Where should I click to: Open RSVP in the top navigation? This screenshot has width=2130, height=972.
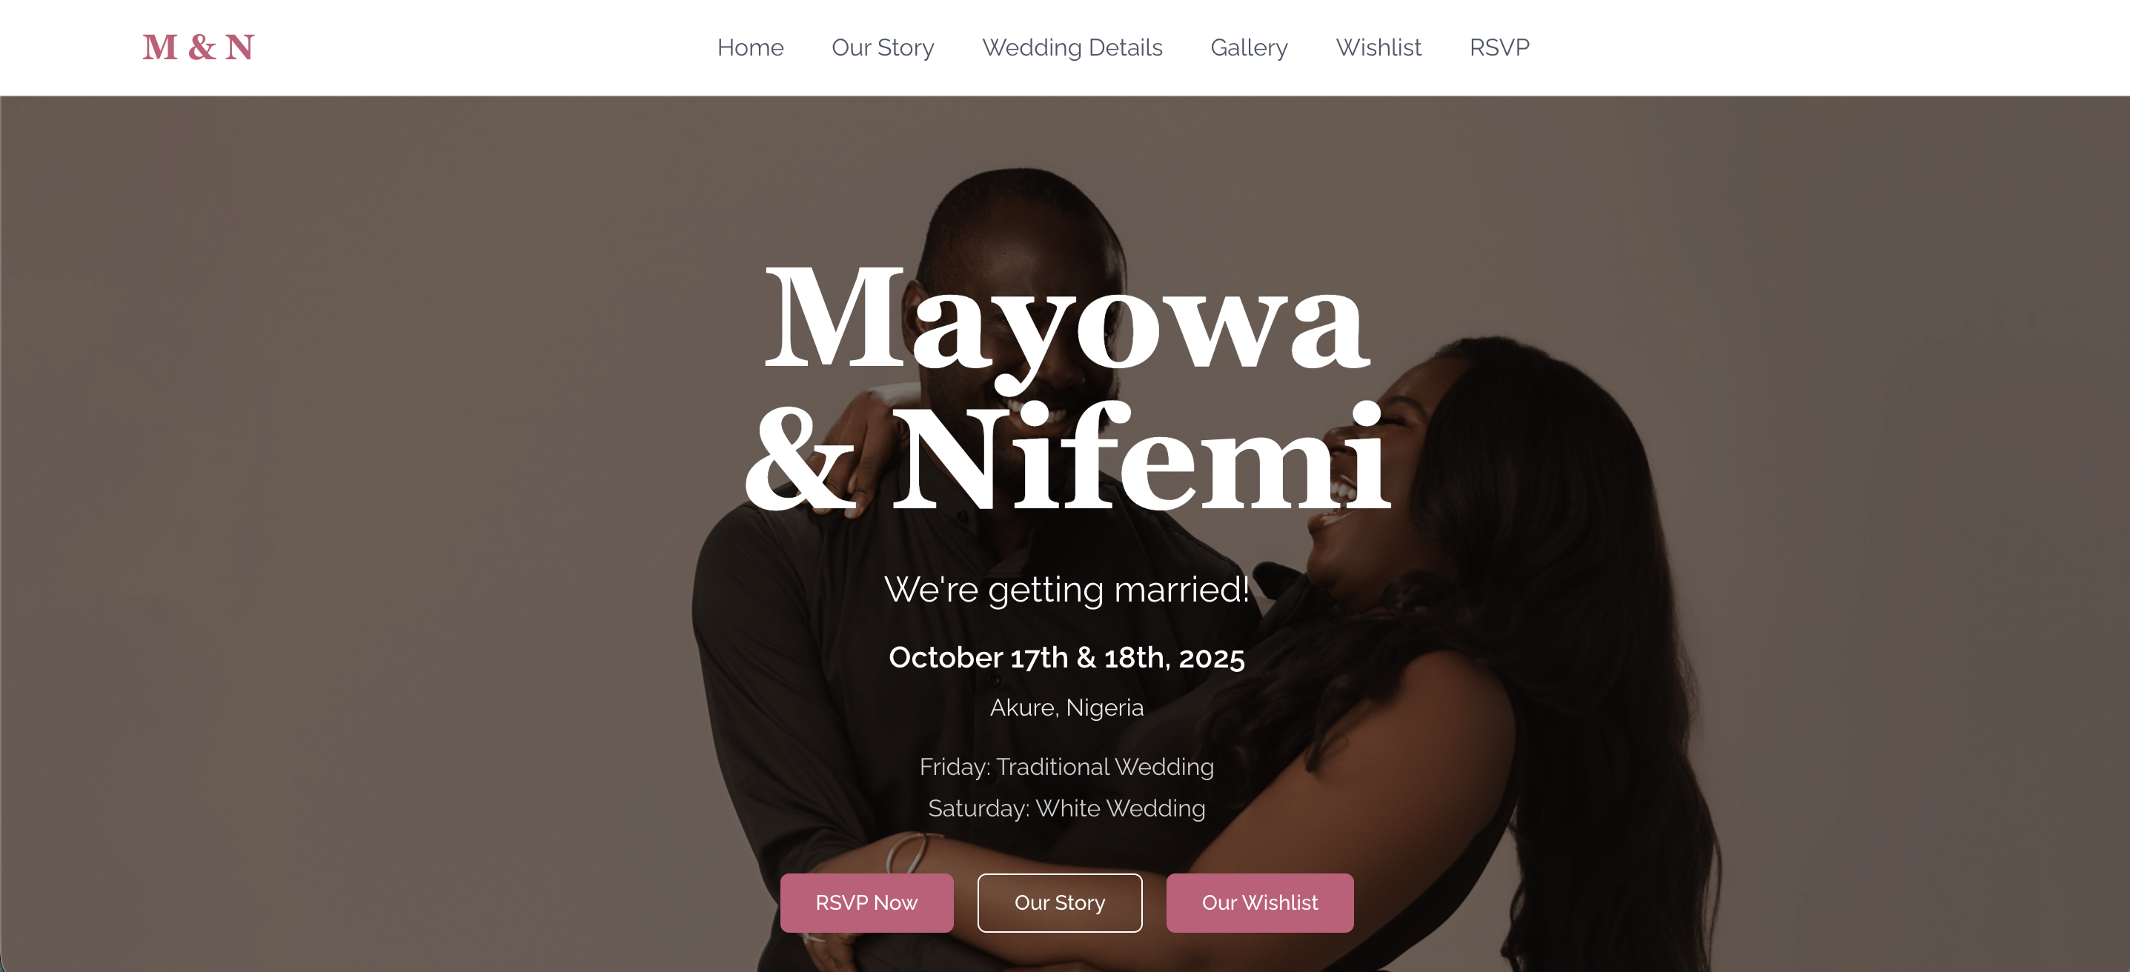click(1499, 47)
